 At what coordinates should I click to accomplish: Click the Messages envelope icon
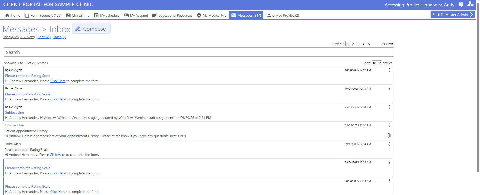[x=234, y=15]
